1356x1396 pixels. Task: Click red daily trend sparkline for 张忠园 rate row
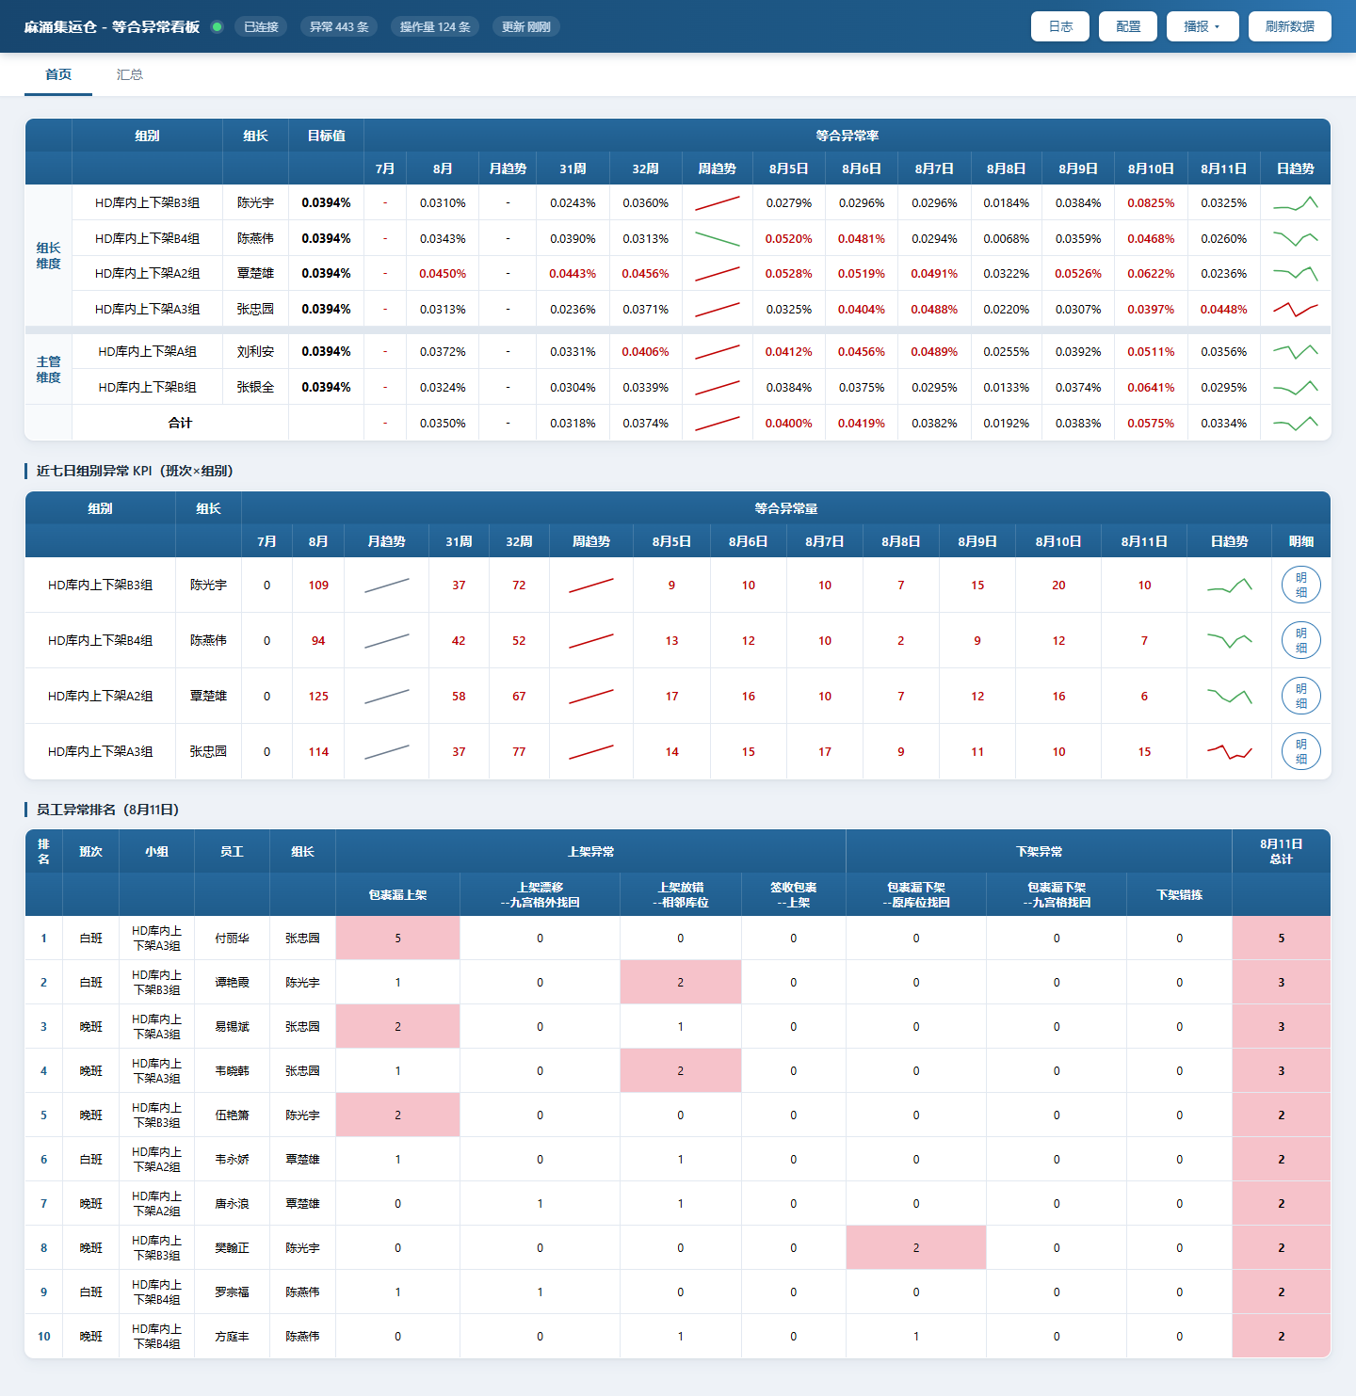(1296, 309)
